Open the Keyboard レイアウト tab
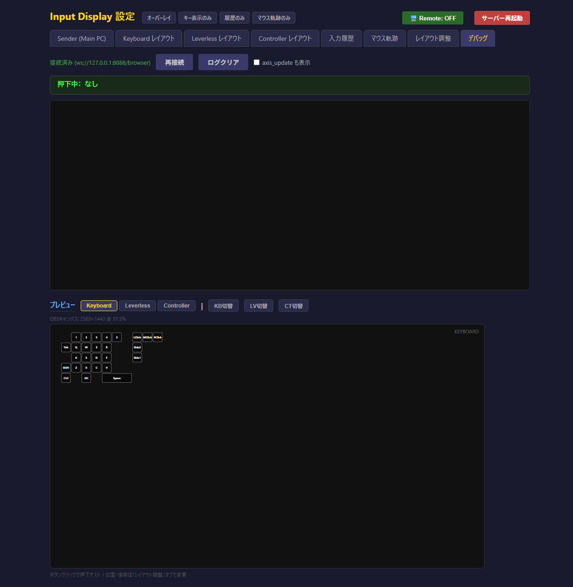The width and height of the screenshot is (573, 587). [x=149, y=38]
